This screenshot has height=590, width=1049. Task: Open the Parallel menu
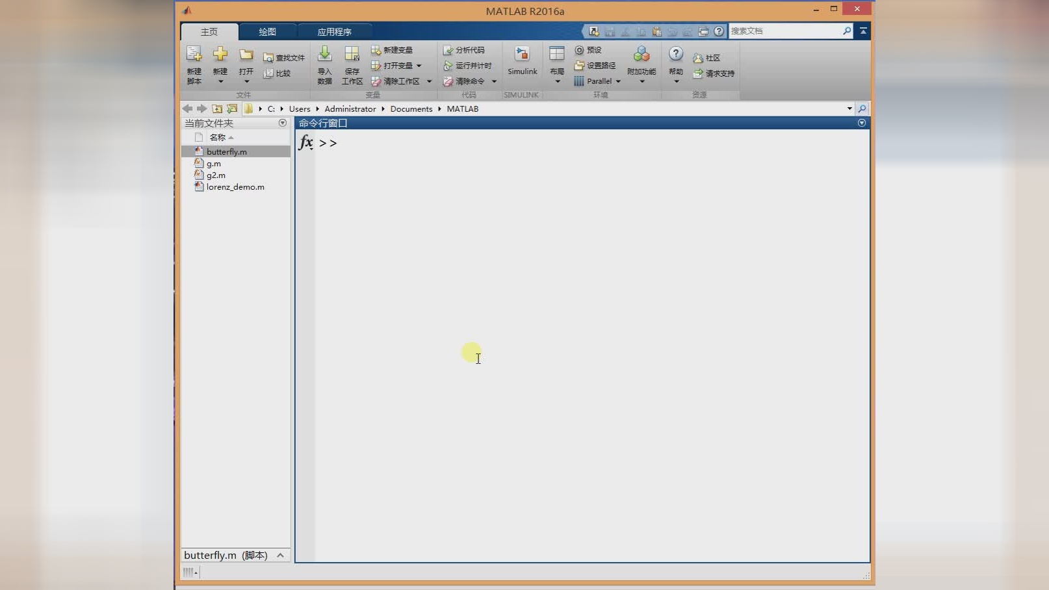[x=597, y=81]
